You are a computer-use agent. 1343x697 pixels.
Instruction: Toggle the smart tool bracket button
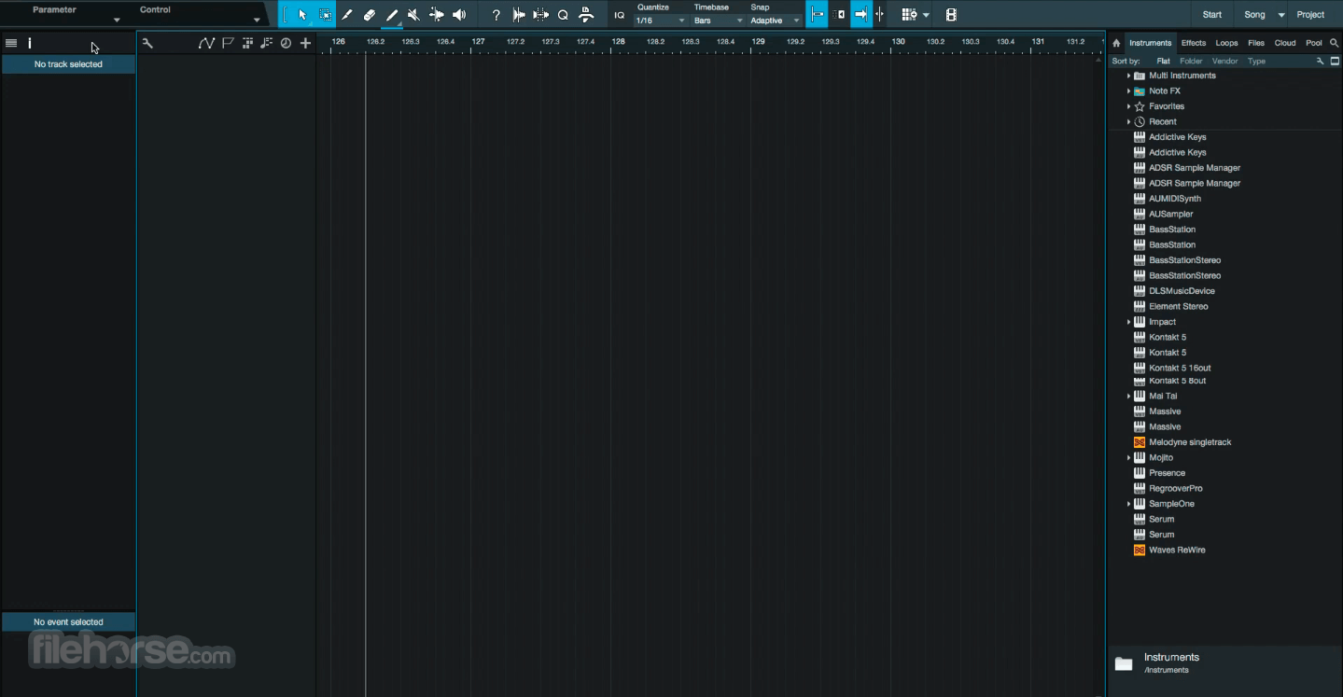pos(286,15)
